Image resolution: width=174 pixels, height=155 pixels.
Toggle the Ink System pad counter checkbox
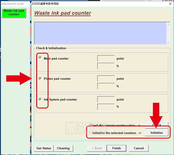pyautogui.click(x=40, y=99)
